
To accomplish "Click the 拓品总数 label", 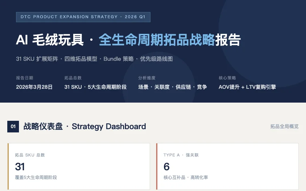I will (73, 78).
